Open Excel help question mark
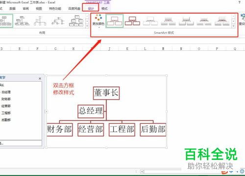 240,2
